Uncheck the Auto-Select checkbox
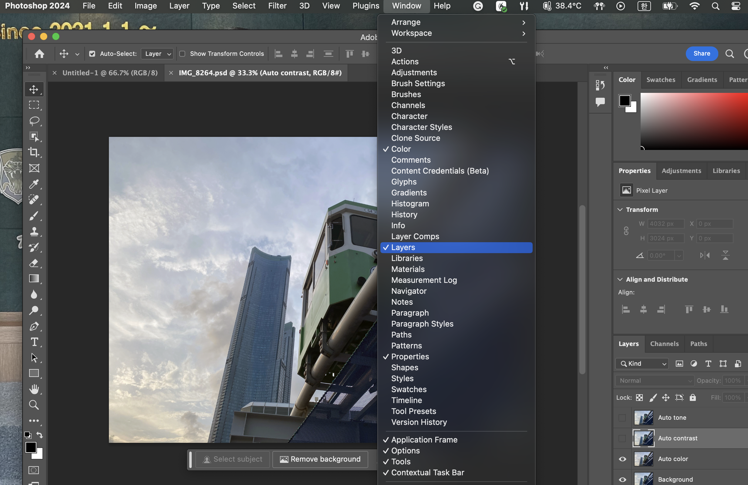Viewport: 748px width, 485px height. tap(92, 54)
